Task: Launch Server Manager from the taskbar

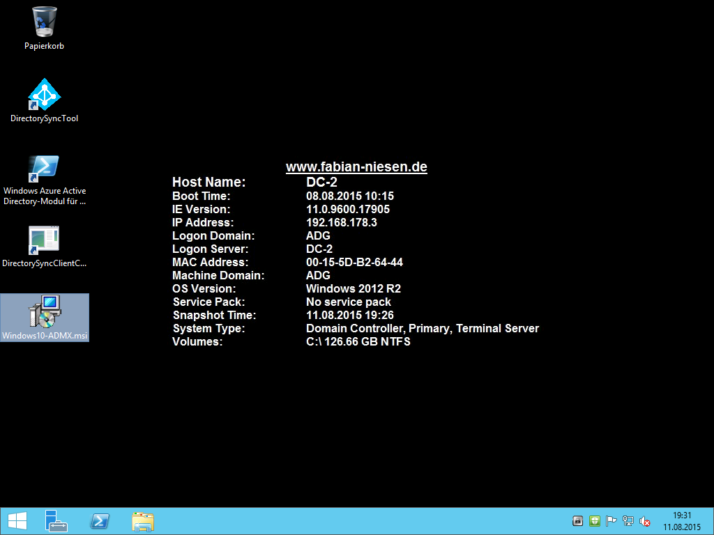Action: 56,521
